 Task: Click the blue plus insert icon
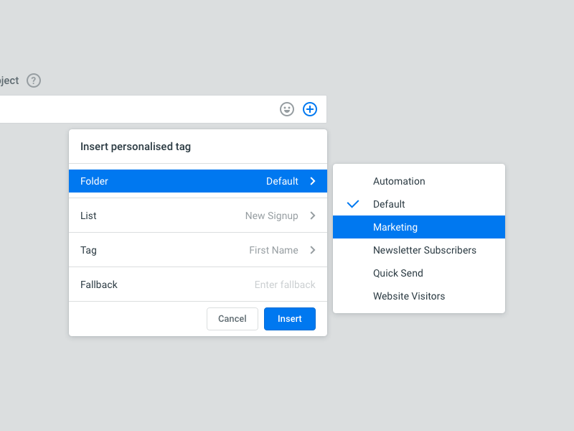click(310, 109)
